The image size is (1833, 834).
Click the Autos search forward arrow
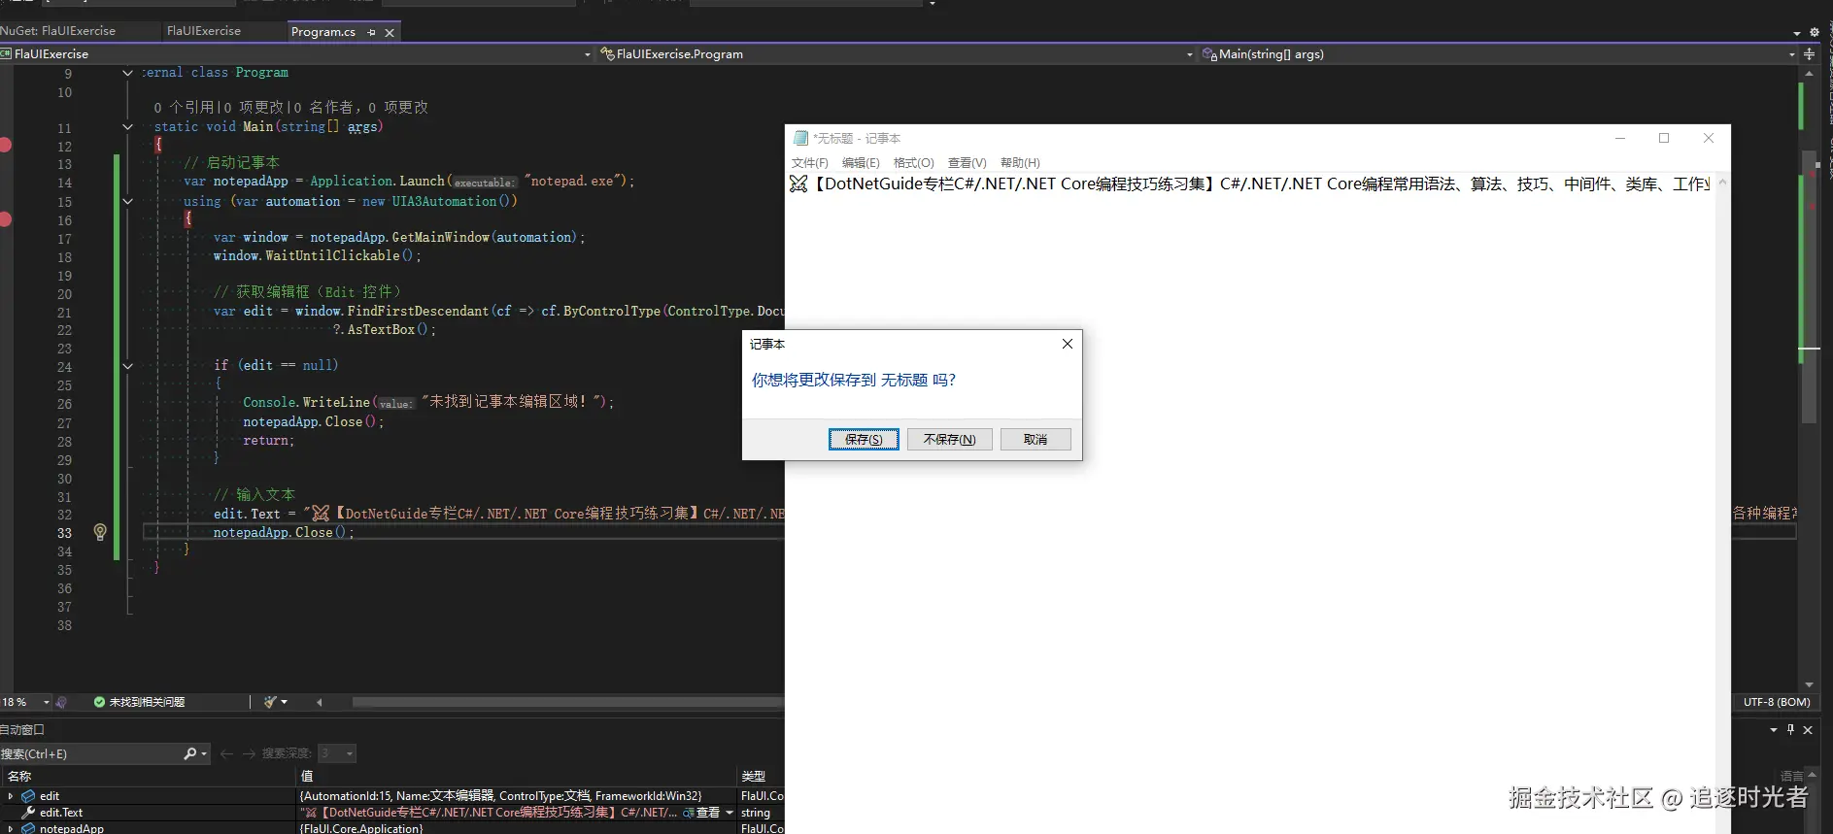[x=249, y=753]
